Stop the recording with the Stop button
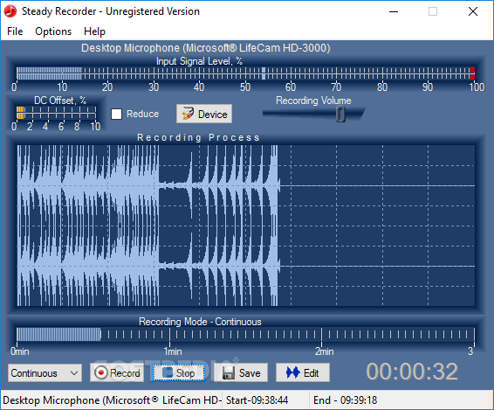This screenshot has width=494, height=410. [x=179, y=372]
